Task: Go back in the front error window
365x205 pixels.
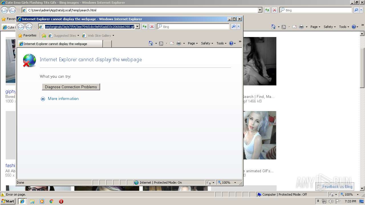Action: click(x=21, y=27)
